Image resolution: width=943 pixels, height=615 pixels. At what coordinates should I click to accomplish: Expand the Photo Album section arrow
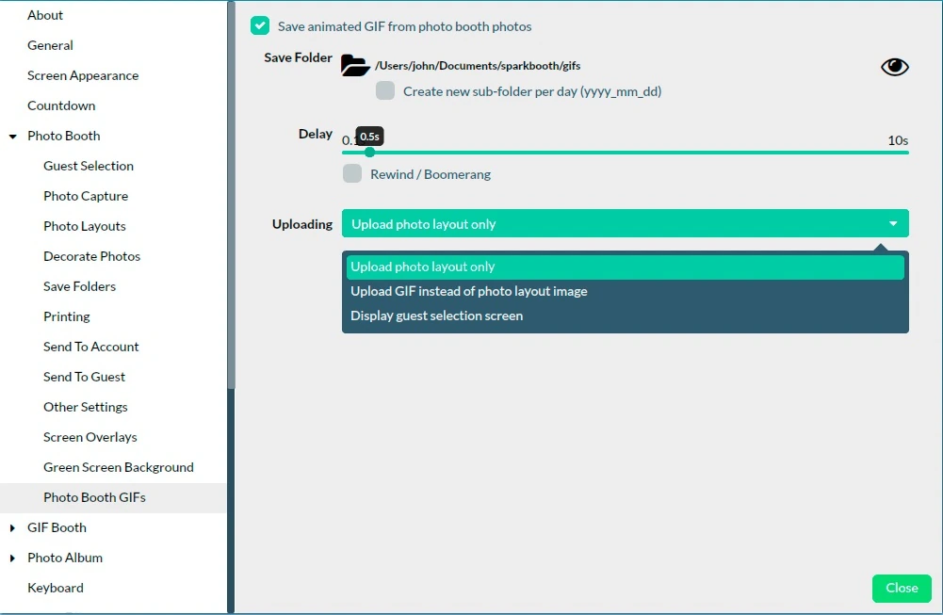12,558
